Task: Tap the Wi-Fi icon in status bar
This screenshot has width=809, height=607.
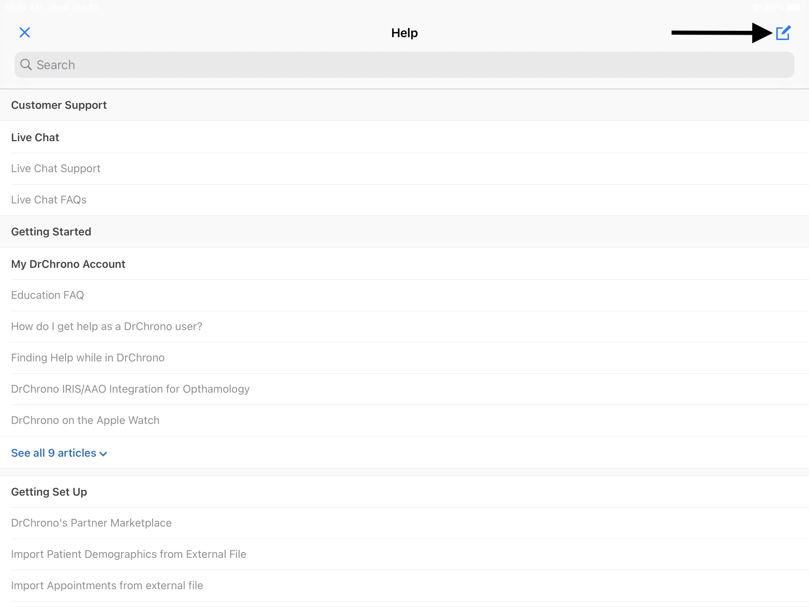Action: (756, 7)
